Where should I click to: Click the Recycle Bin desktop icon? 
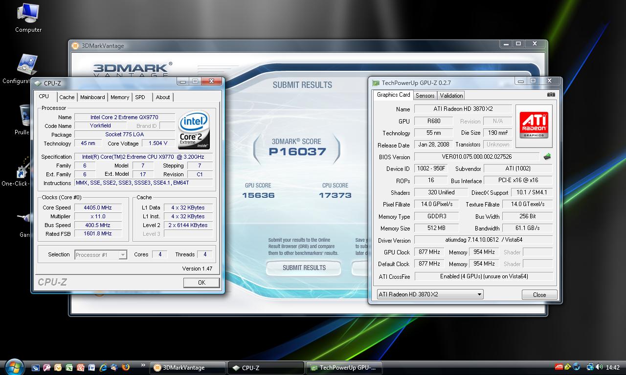[x=23, y=120]
